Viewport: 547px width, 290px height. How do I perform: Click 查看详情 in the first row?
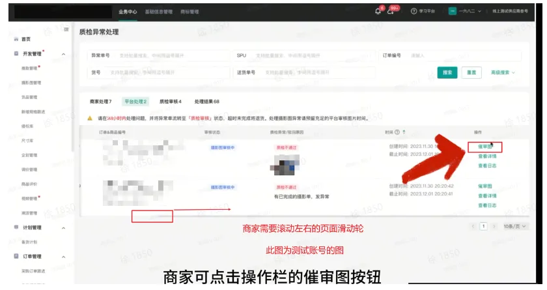[487, 156]
